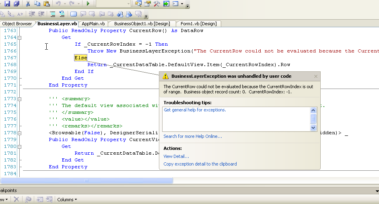Click the Save icon in the toolbar
This screenshot has height=204, width=379.
(7, 4)
